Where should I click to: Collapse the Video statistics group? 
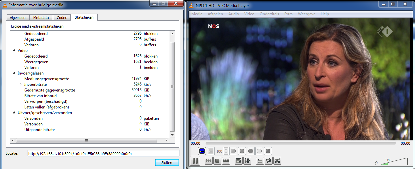click(x=14, y=51)
